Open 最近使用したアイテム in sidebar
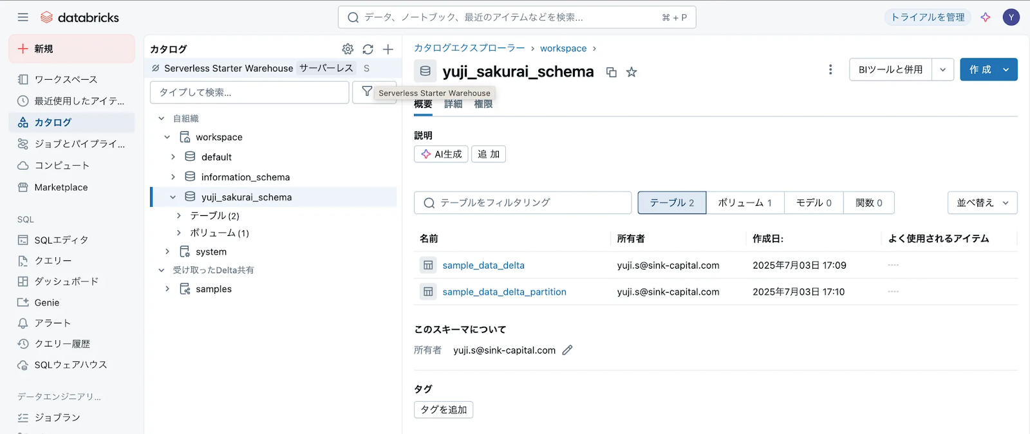 coord(71,101)
